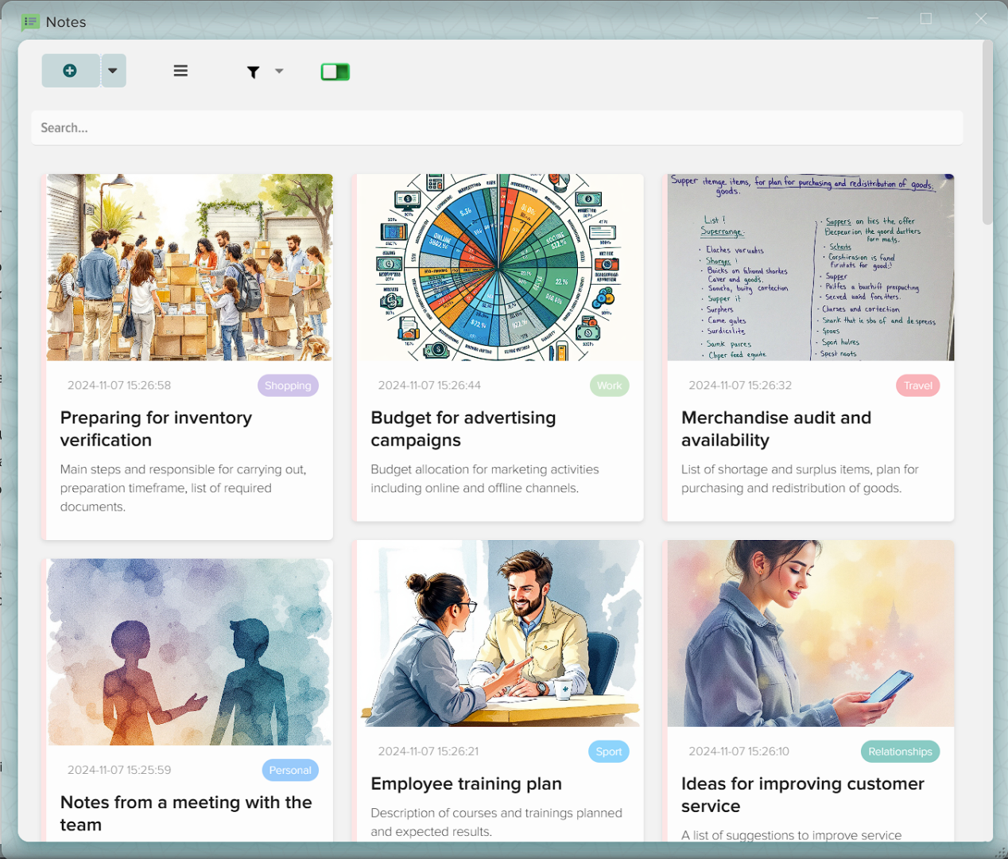Open 'Employee training plan' title
The height and width of the screenshot is (859, 1008).
click(x=467, y=784)
